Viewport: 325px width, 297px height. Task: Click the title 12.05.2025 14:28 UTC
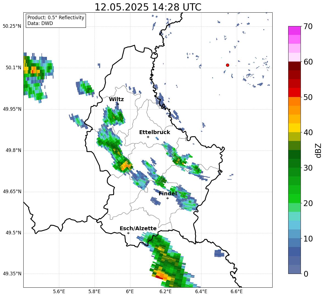click(x=148, y=7)
